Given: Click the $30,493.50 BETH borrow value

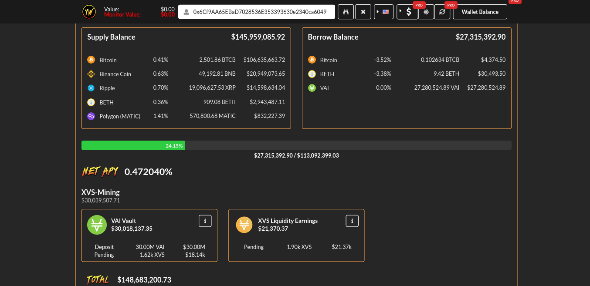Looking at the screenshot, I should [x=492, y=74].
